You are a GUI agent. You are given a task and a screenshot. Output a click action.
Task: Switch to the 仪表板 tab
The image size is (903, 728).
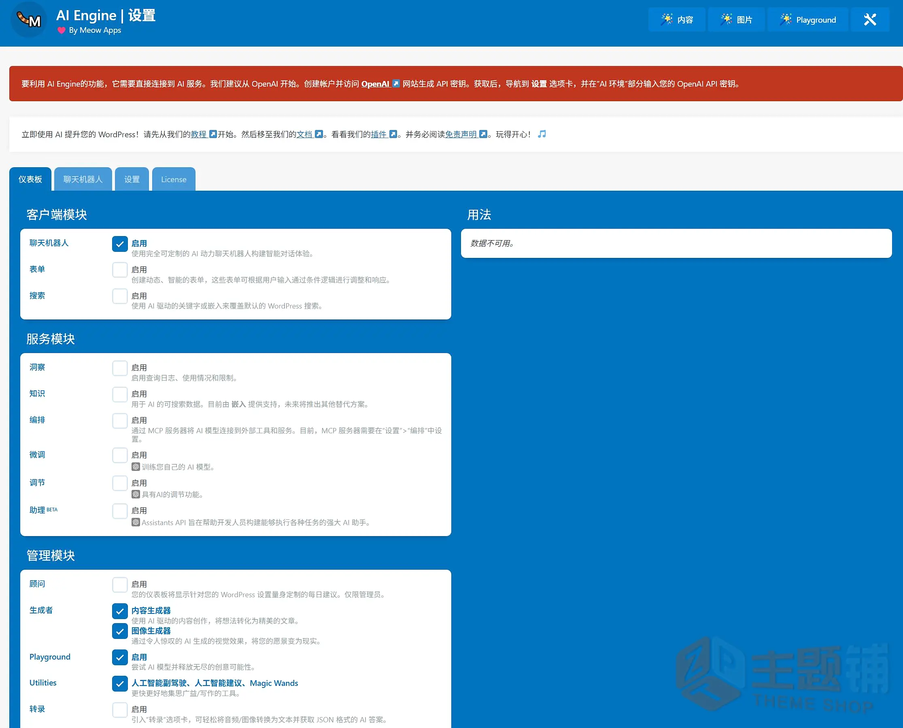pyautogui.click(x=30, y=179)
